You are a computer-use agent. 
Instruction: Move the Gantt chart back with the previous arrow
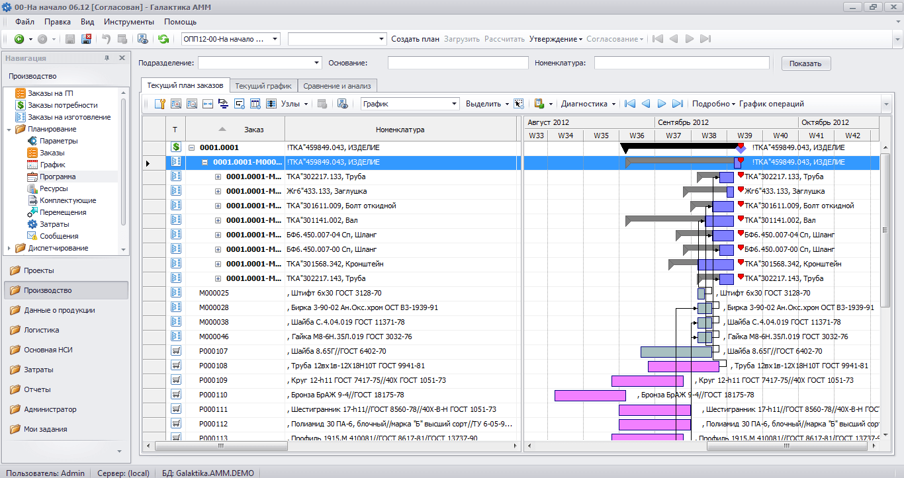tap(646, 104)
